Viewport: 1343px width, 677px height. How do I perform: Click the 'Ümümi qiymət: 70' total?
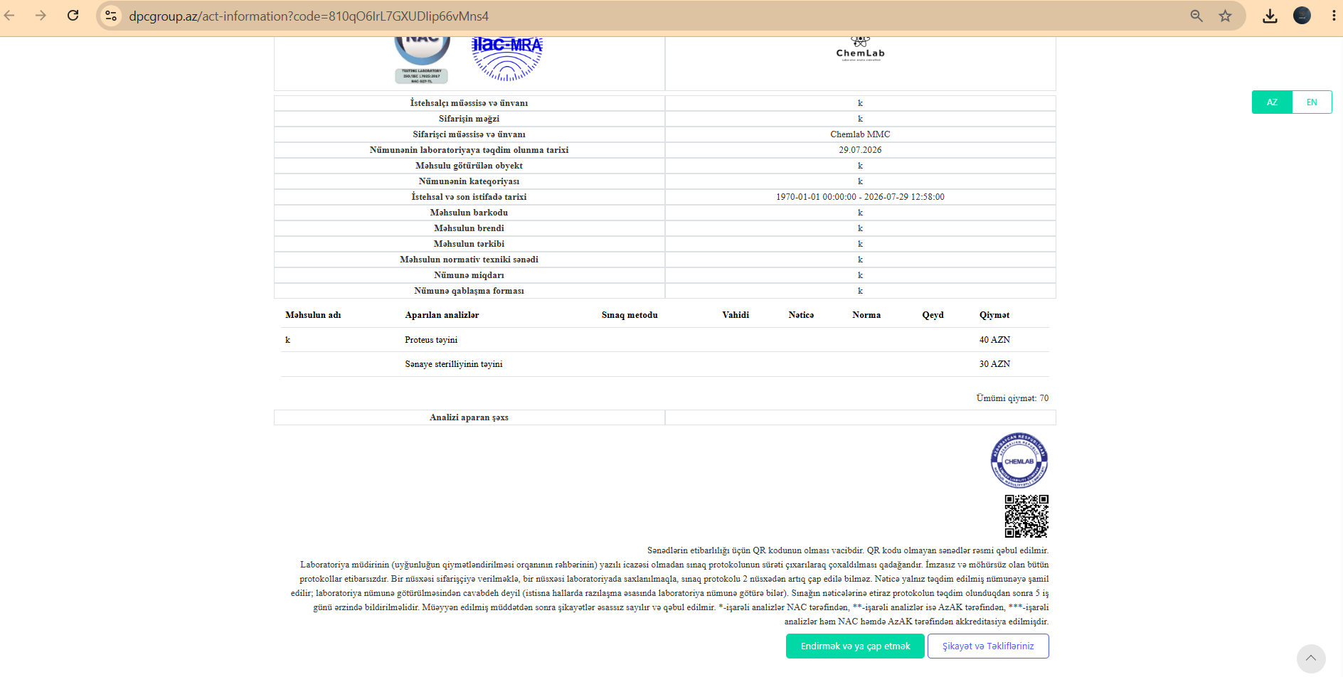[x=1012, y=398]
